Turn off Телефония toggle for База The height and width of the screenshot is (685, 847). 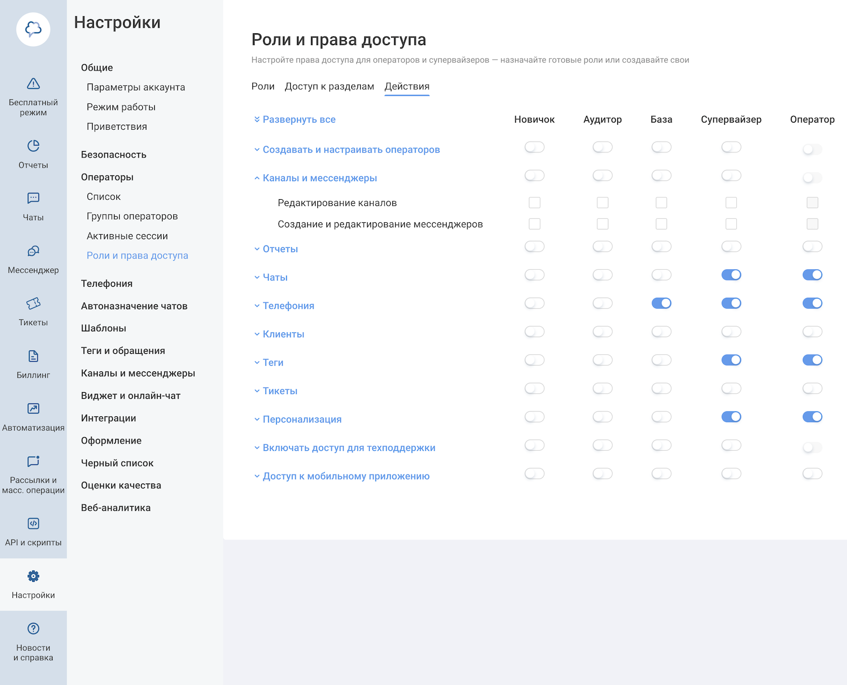pos(661,304)
